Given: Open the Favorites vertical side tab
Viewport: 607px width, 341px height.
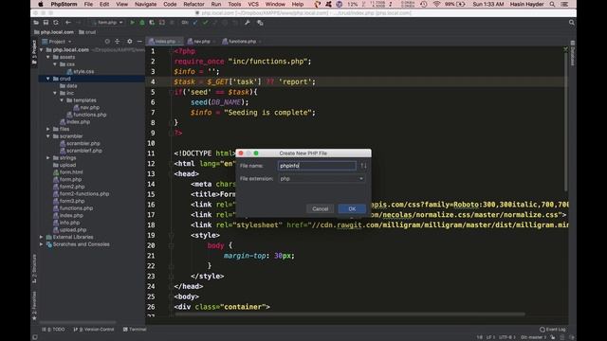Looking at the screenshot, I should pyautogui.click(x=34, y=305).
